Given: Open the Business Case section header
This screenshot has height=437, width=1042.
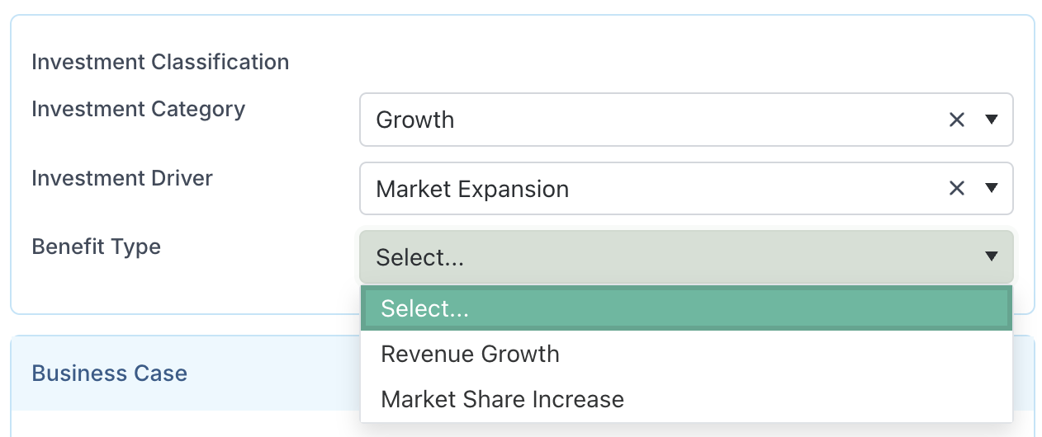Looking at the screenshot, I should pyautogui.click(x=110, y=373).
